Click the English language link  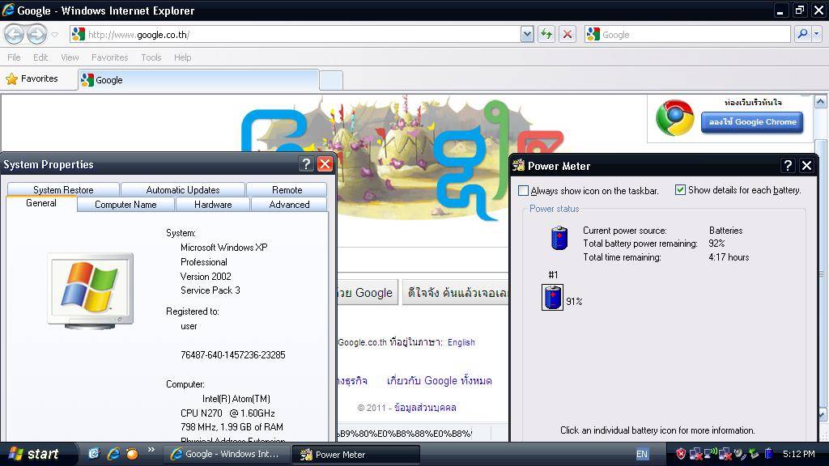pos(461,342)
